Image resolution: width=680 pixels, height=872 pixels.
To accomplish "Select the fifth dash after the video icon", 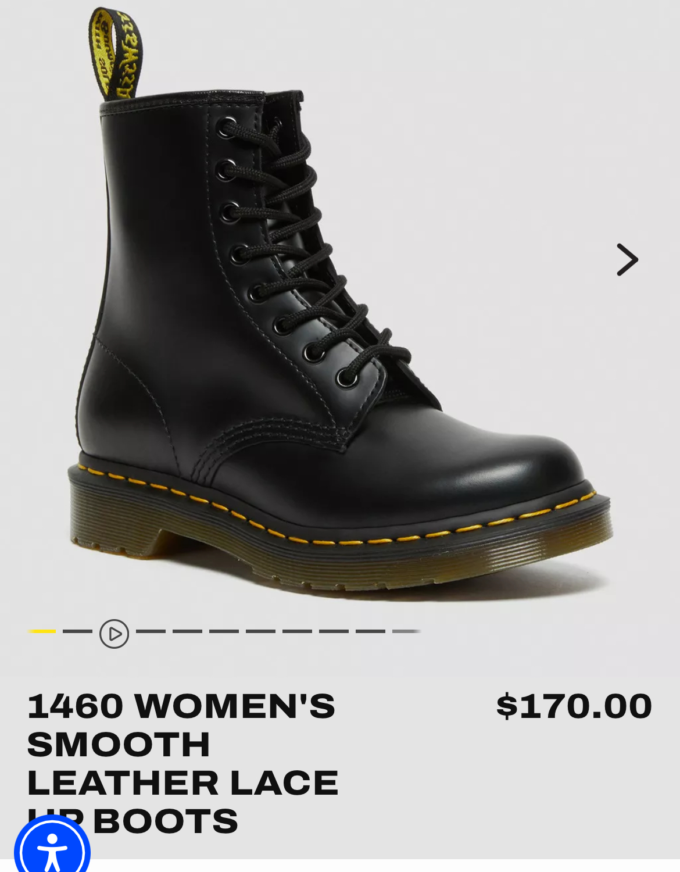I will pos(297,631).
